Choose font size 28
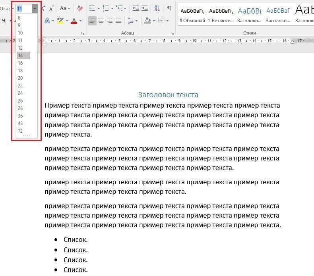This screenshot has width=314, height=276. [x=27, y=108]
